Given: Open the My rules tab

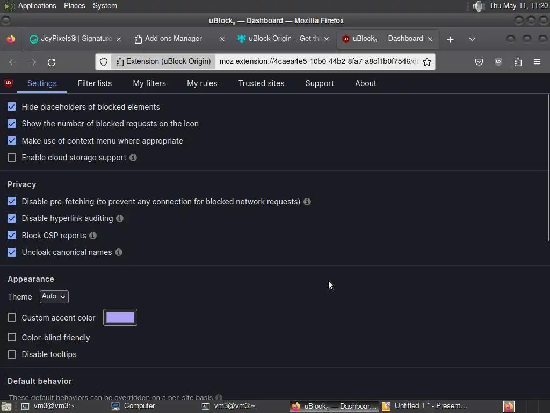Looking at the screenshot, I should tap(202, 83).
